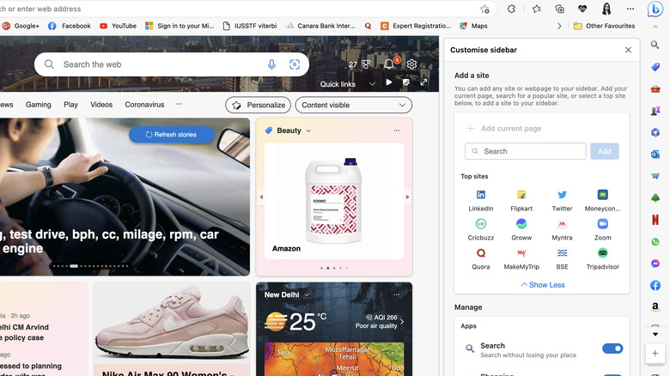Add the Cricbuzz top site
This screenshot has width=670, height=376.
[481, 230]
